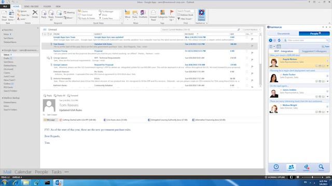Viewport: 332px width, 186px height.
Task: Click the Ignore conversation button
Action: pos(22,11)
